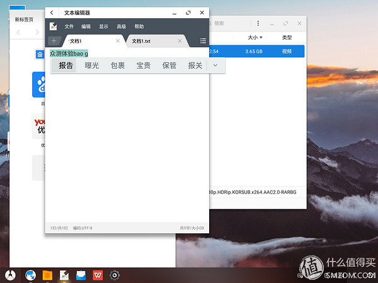Screen dimensions: 378x283
Task: Click the text editor app logo icon
Action: 53,26
